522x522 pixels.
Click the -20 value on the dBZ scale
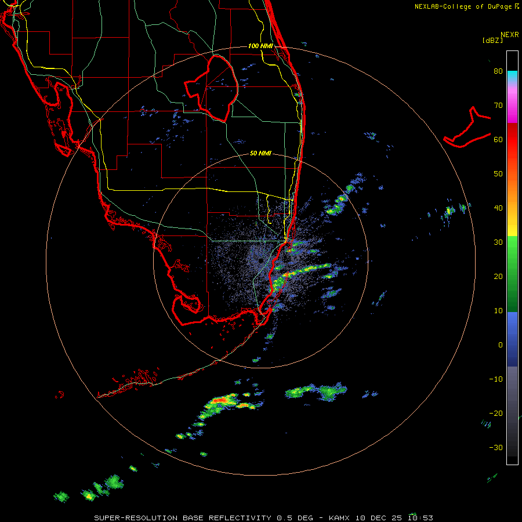coord(496,413)
